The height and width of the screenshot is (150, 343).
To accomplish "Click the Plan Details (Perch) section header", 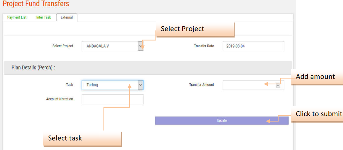I will 33,68.
